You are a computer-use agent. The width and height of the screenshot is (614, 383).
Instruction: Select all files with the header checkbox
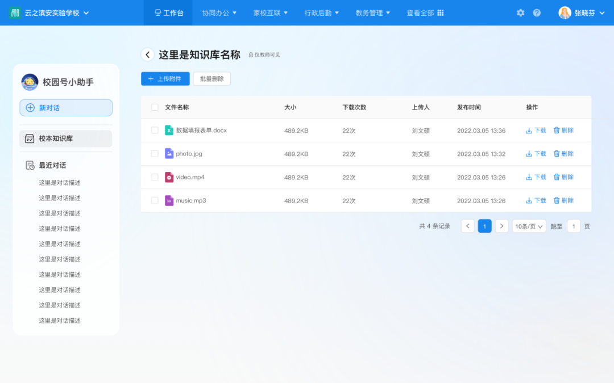click(154, 107)
